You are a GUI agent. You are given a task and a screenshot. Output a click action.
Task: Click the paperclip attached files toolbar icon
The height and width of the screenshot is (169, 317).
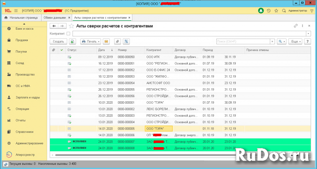[x=117, y=41]
